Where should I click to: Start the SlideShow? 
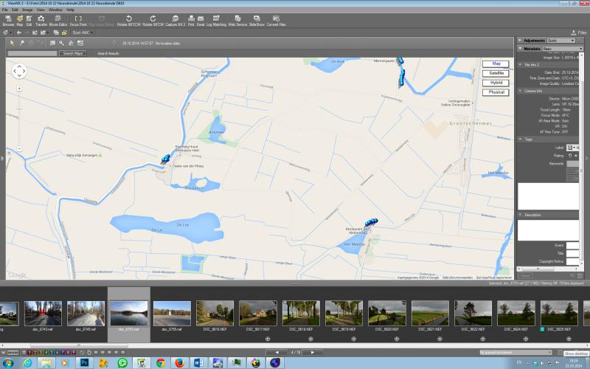[x=257, y=21]
